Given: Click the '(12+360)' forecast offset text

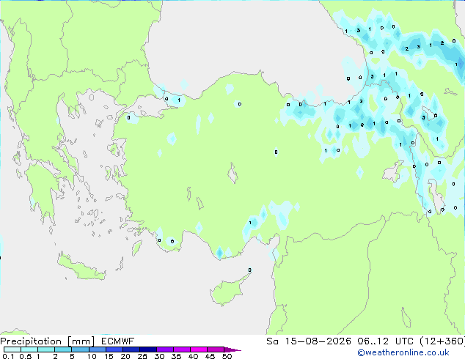Looking at the screenshot, I should 442,341.
